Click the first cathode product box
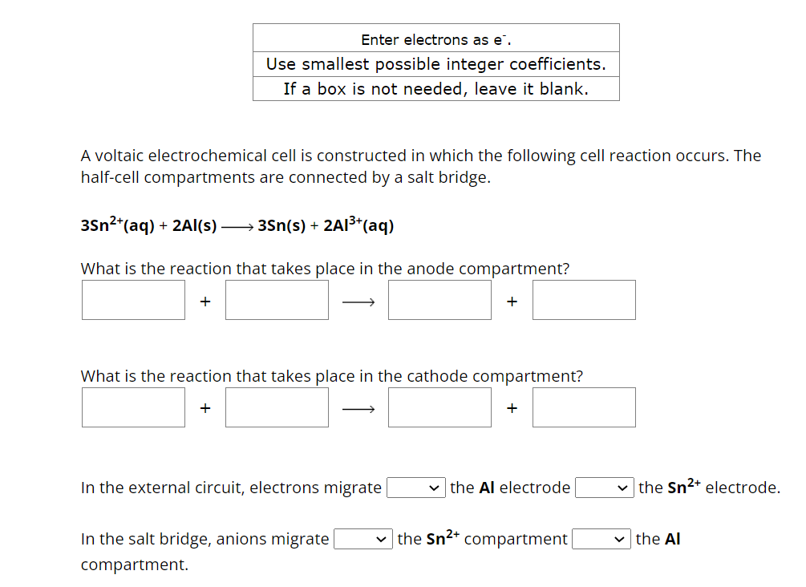Screen dimensions: 806x587 tap(439, 407)
